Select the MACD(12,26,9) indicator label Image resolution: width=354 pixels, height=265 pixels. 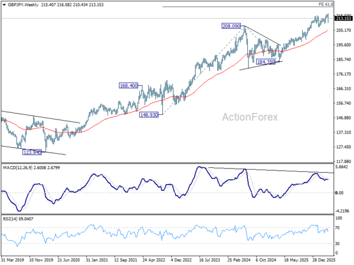pos(18,168)
